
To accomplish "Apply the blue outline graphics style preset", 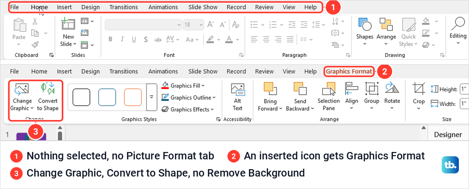I will pos(107,97).
